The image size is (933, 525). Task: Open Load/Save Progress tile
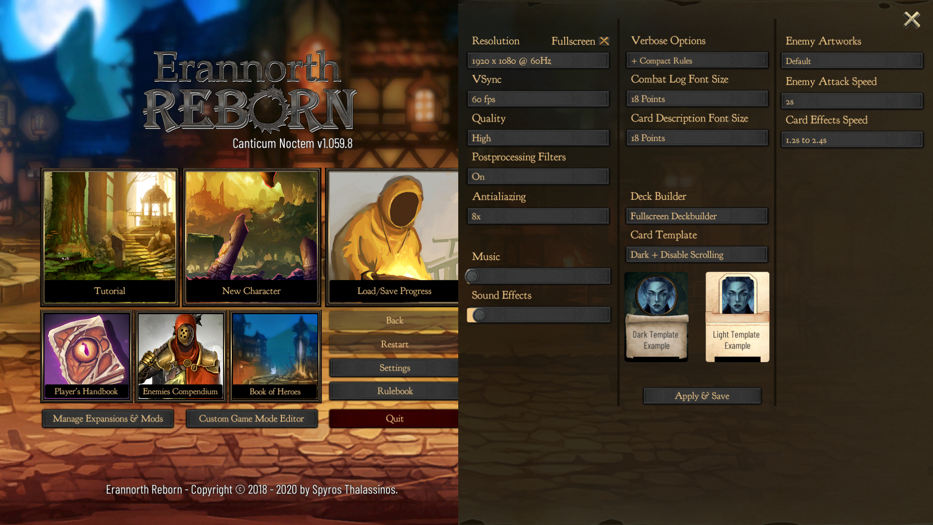[394, 237]
